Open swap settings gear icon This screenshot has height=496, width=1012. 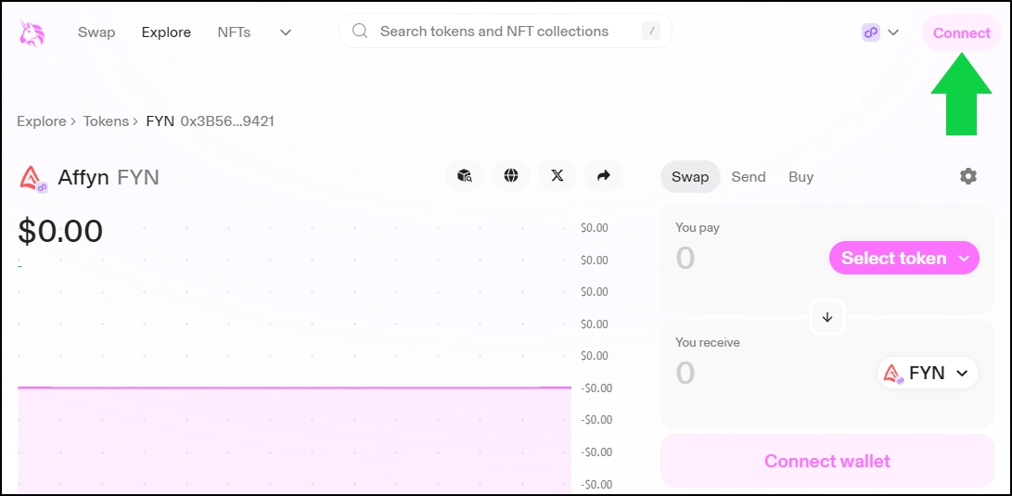coord(968,176)
